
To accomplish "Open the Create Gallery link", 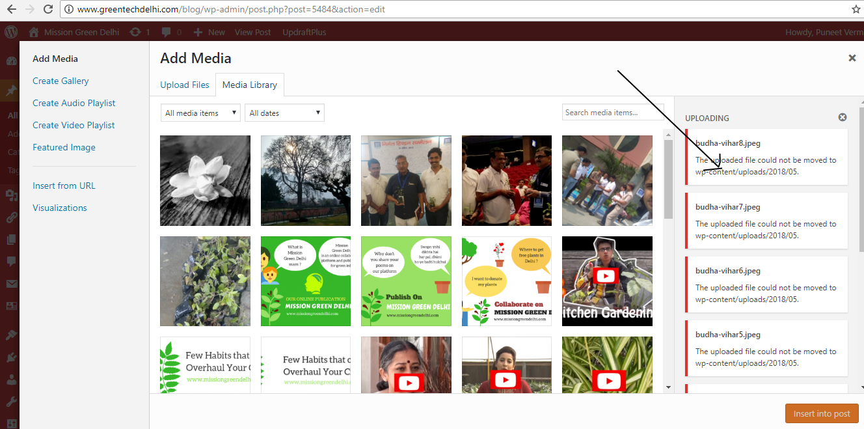I will pyautogui.click(x=61, y=81).
